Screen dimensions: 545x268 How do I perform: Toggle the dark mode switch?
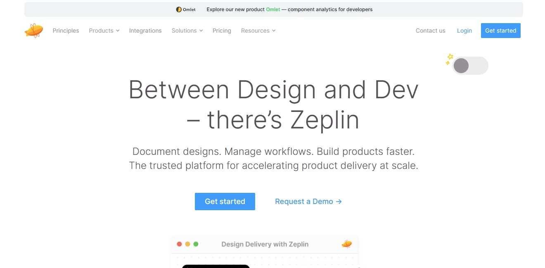click(470, 66)
